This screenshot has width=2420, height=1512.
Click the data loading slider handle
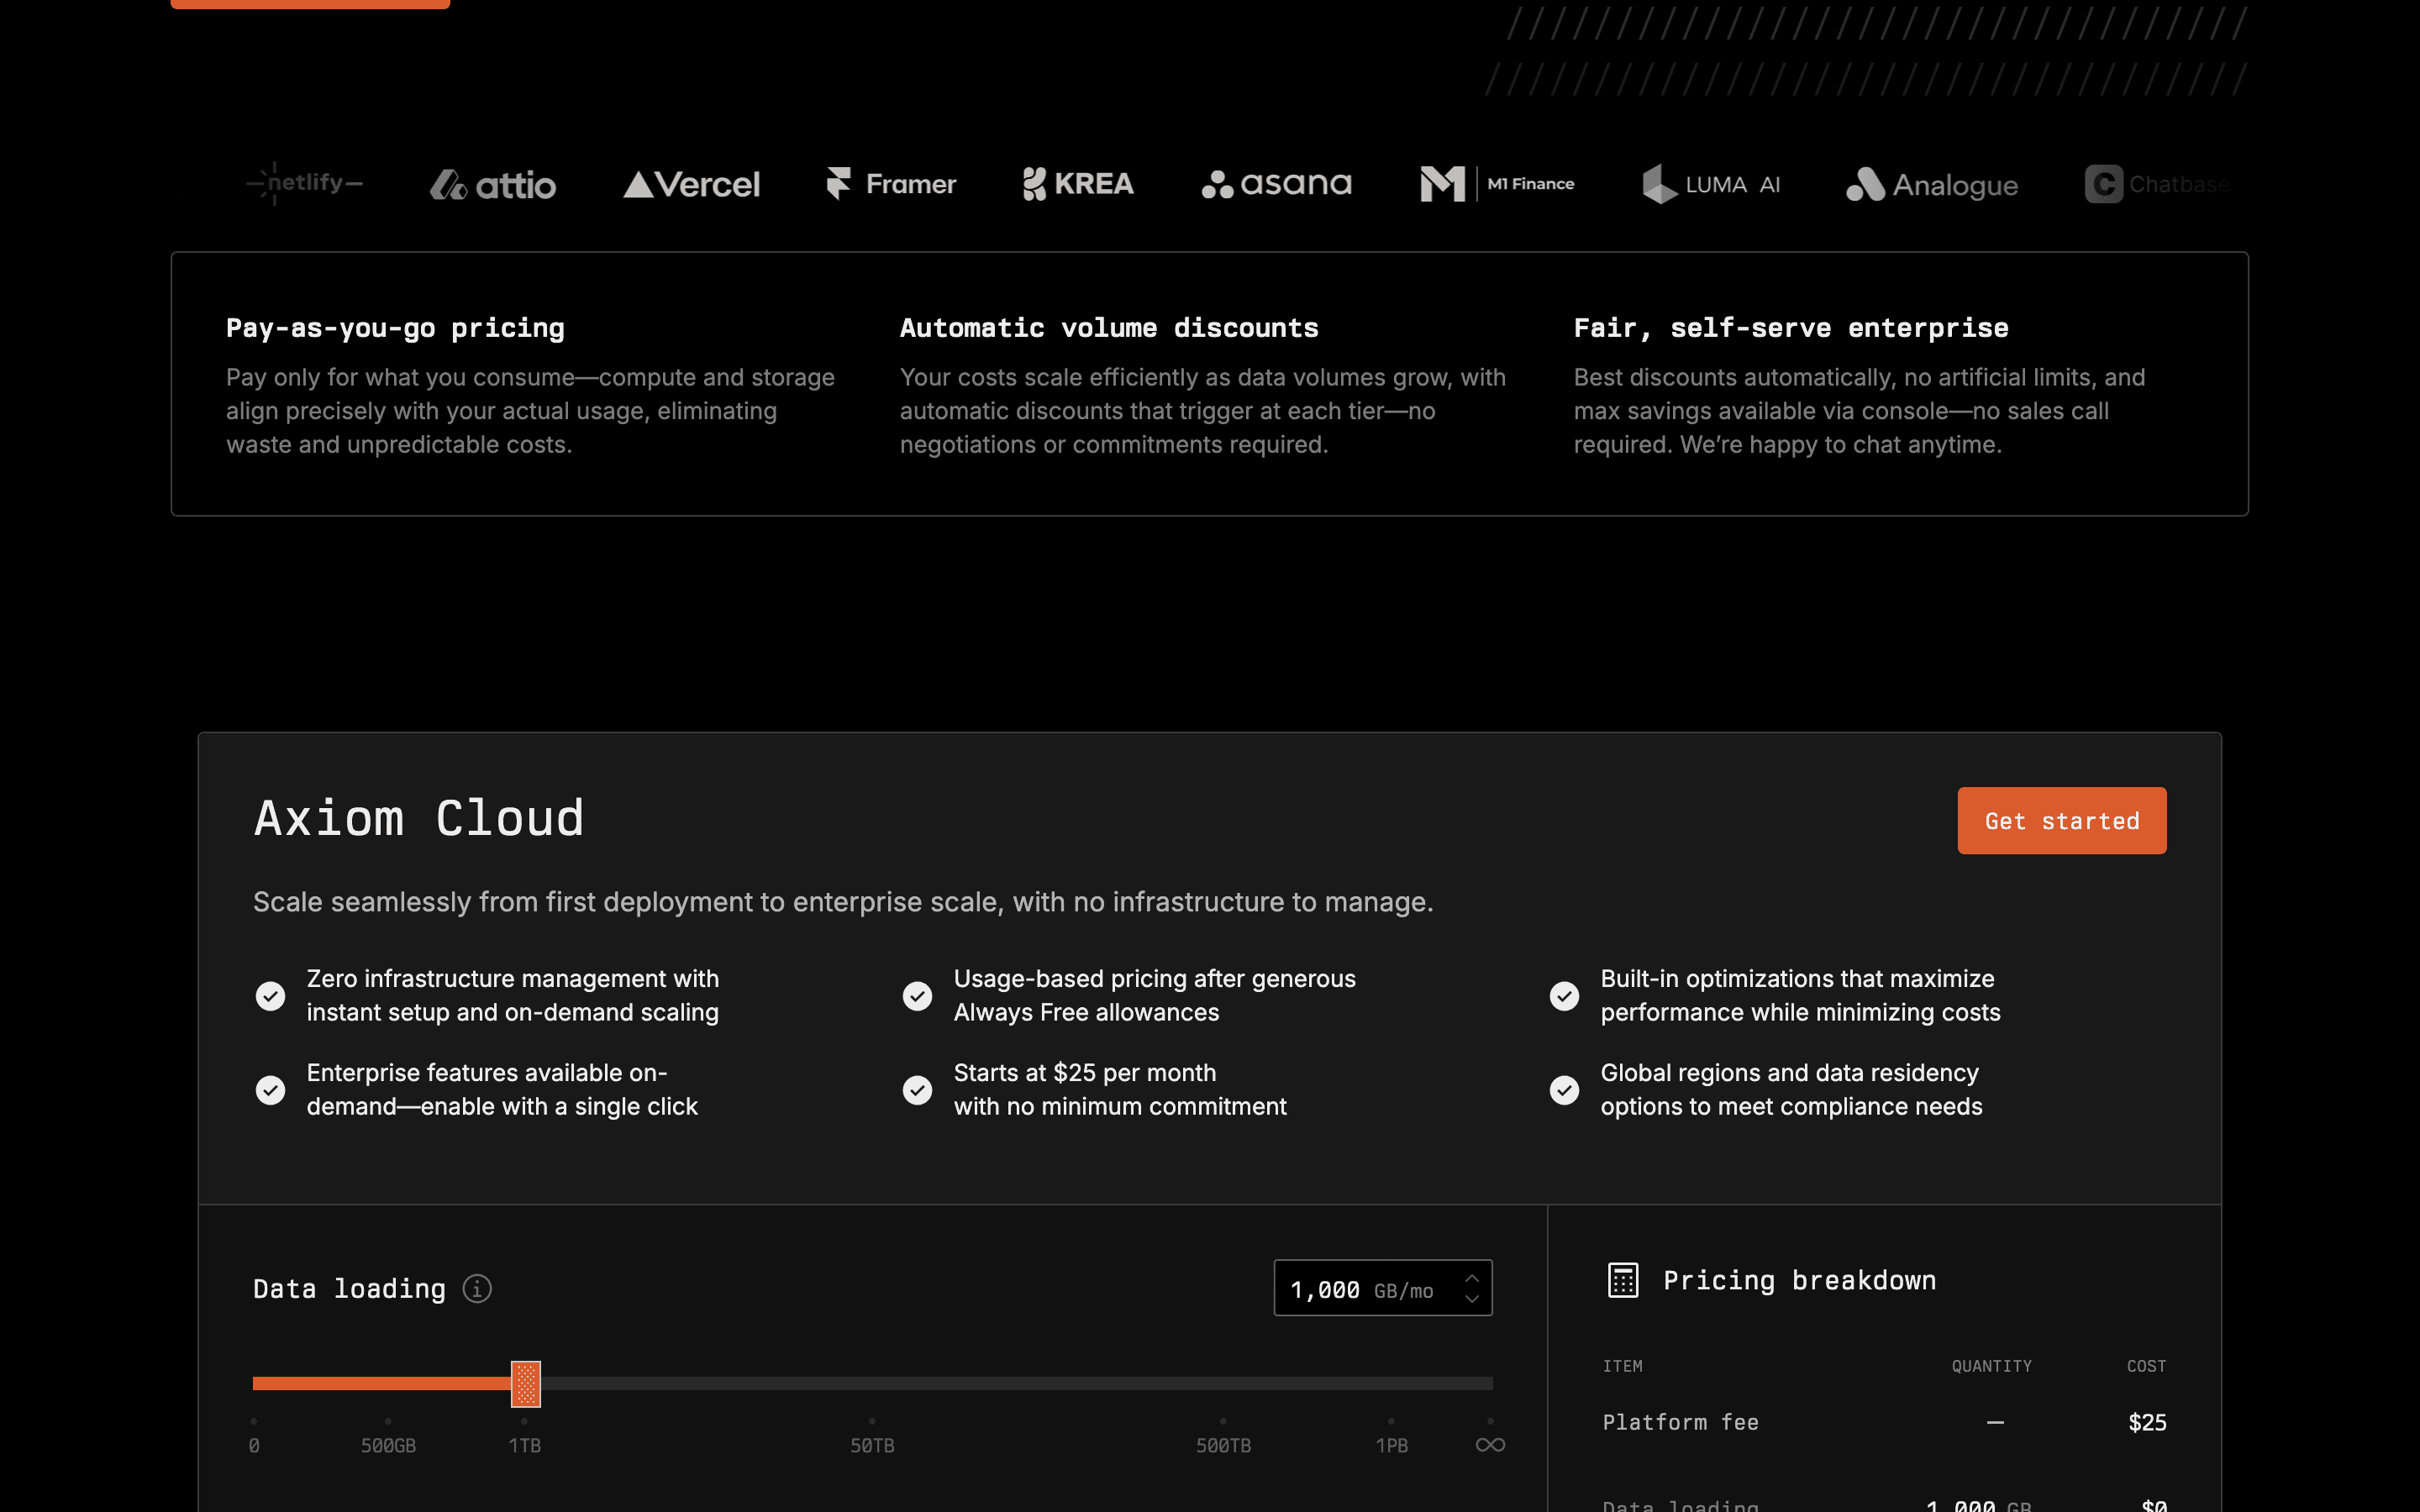point(525,1384)
